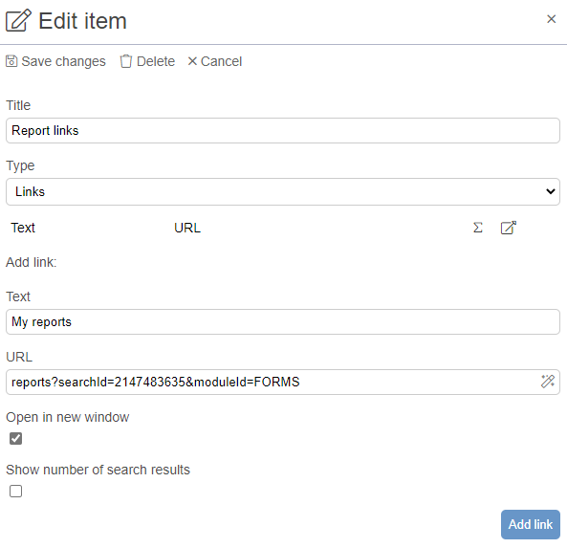This screenshot has height=548, width=567.
Task: Click the Show number of search results label
Action: point(98,470)
